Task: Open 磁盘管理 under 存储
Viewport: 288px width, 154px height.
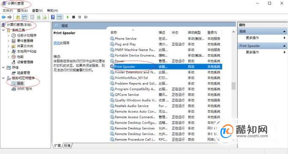Action: point(24,73)
